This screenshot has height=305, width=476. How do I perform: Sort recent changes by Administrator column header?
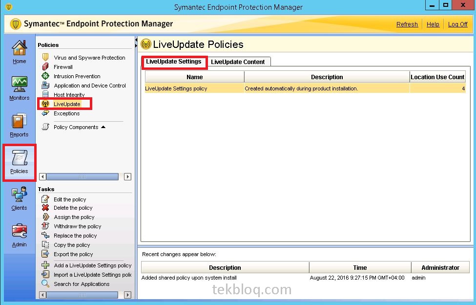440,268
